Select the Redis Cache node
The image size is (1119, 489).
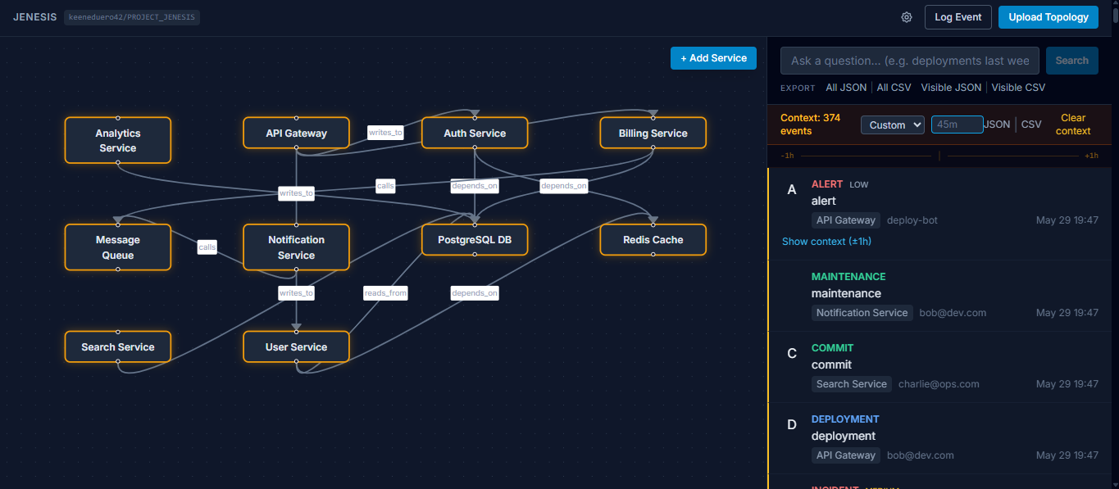click(x=653, y=239)
